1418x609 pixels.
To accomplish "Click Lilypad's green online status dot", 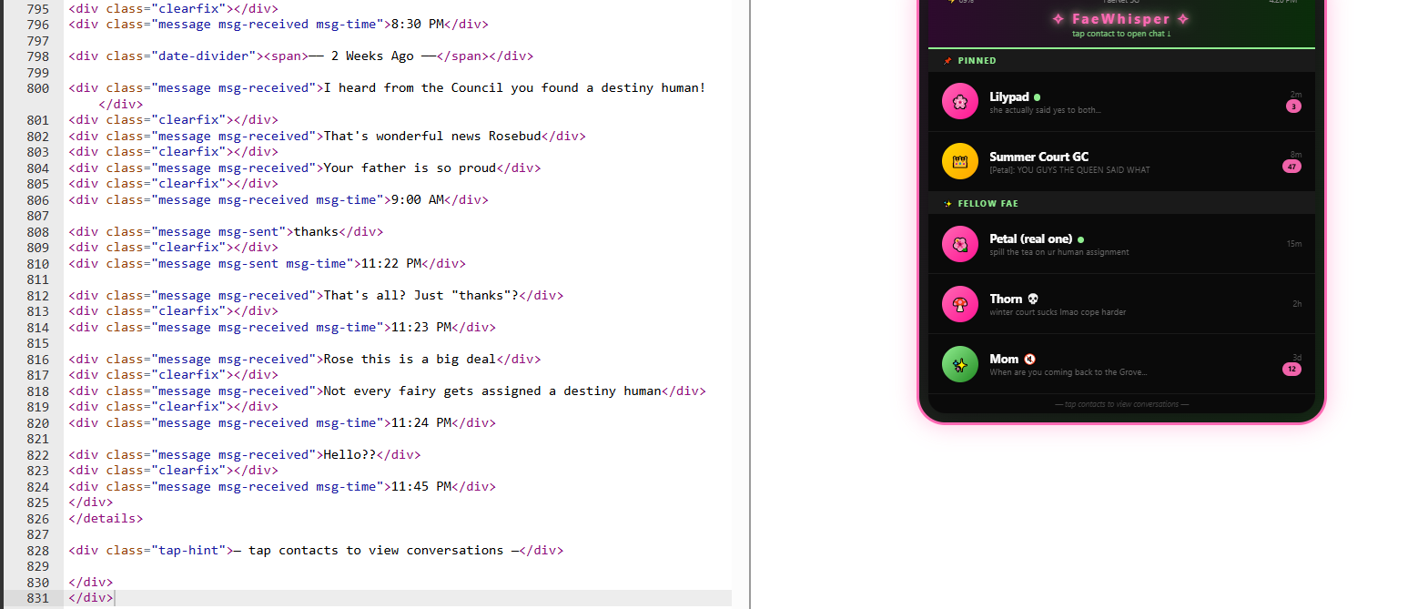I will (x=1037, y=97).
